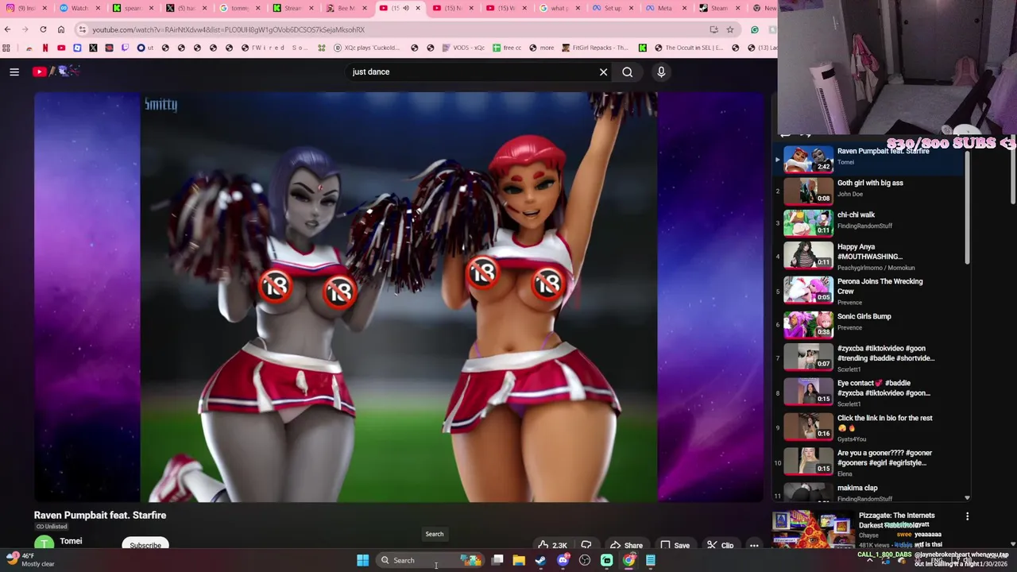1017x572 pixels.
Task: Subscribe to the Tomei channel
Action: (145, 545)
